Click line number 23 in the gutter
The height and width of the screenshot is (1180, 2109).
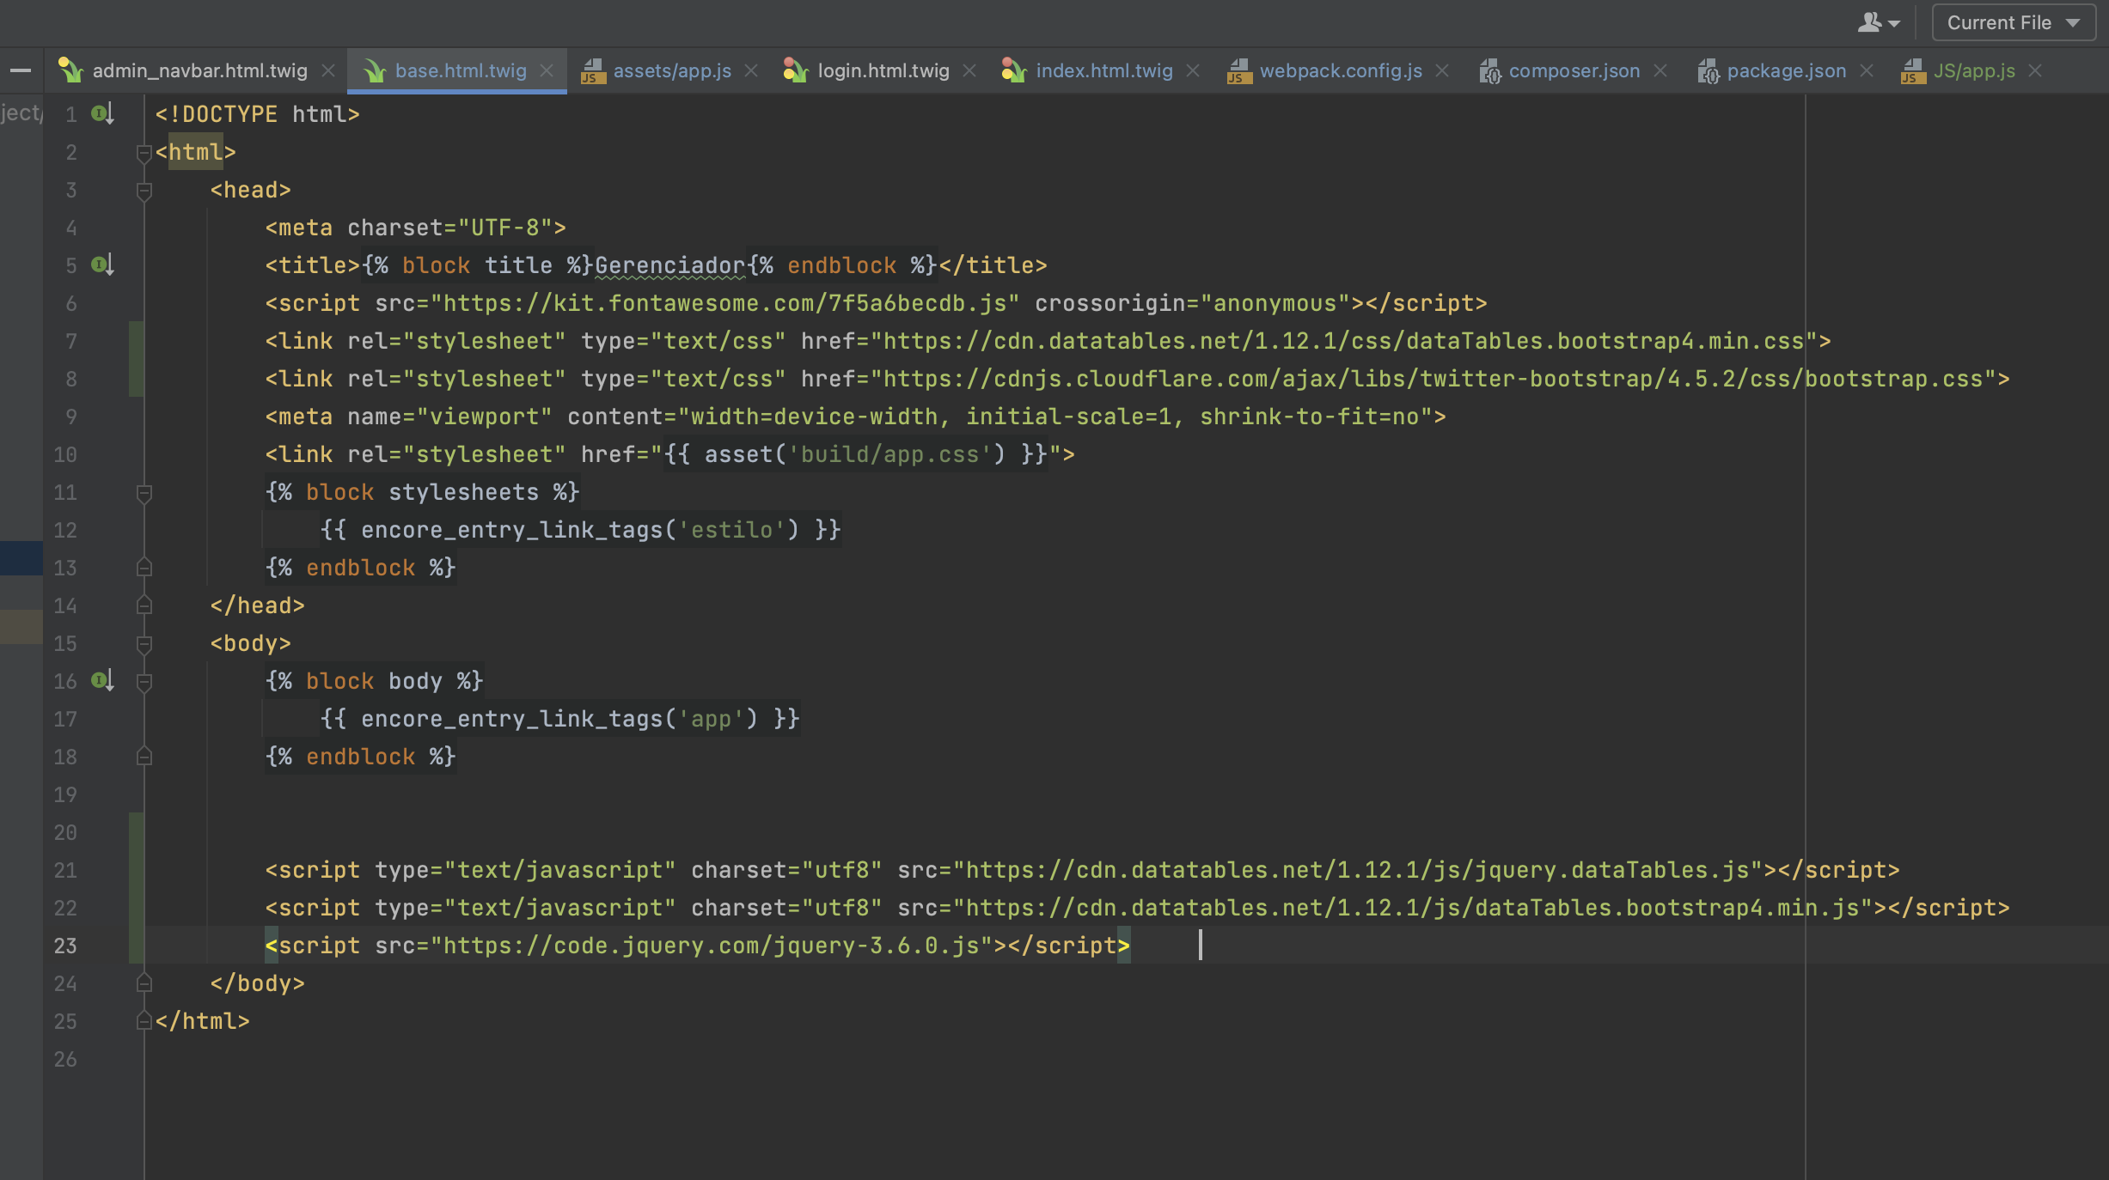[x=65, y=946]
